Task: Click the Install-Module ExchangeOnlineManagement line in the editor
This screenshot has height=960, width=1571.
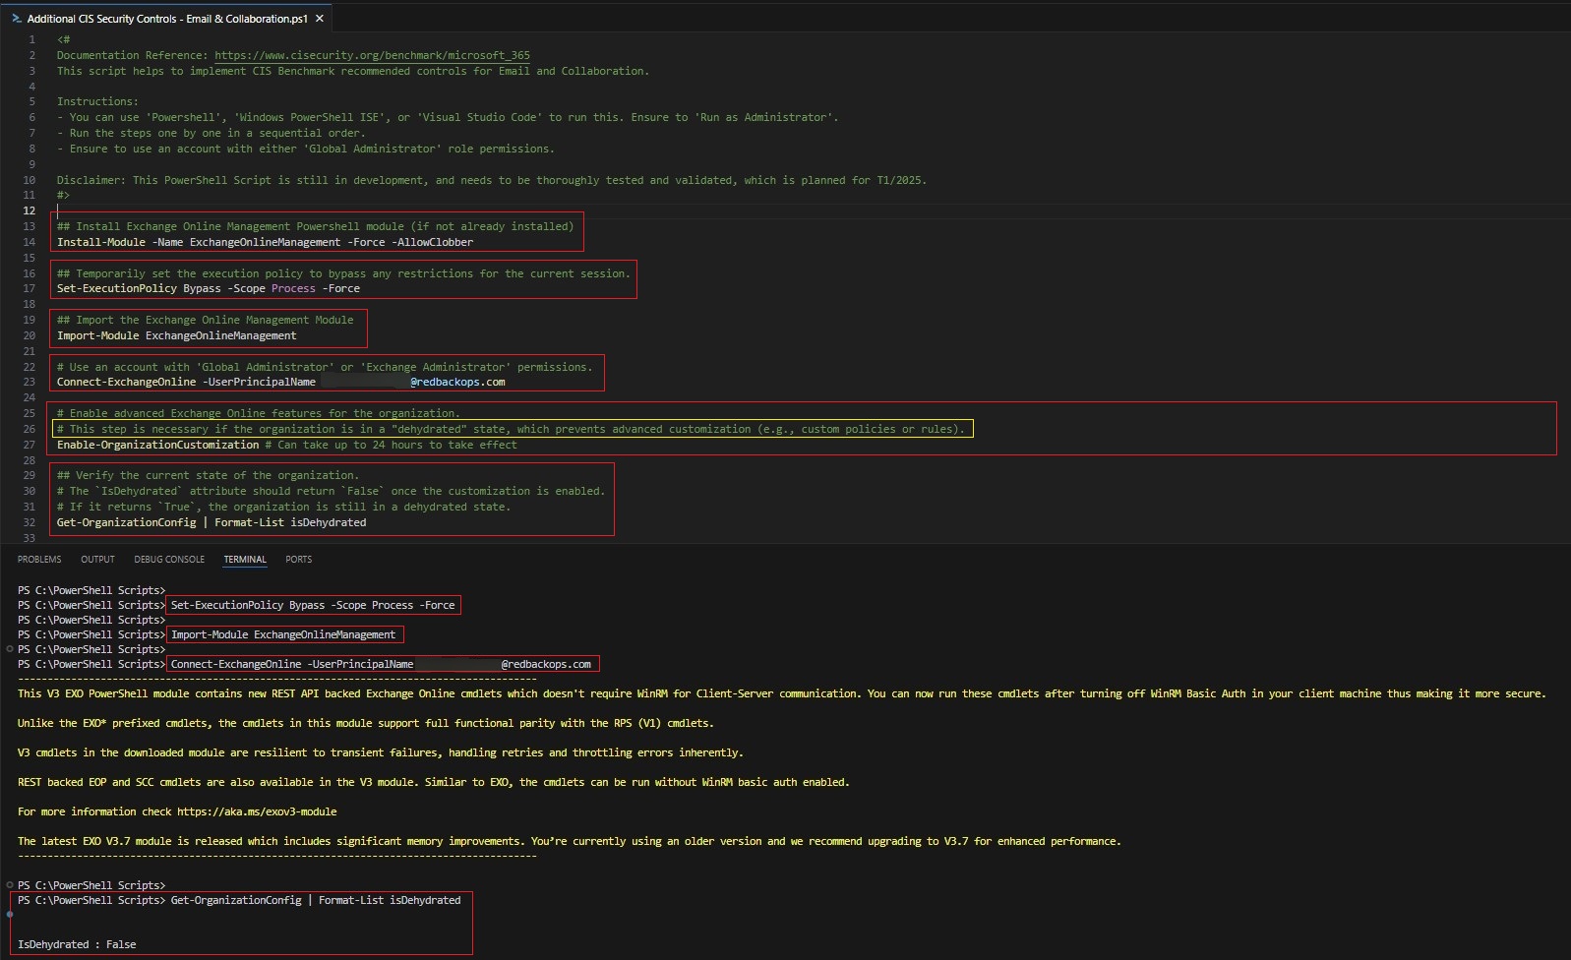Action: 265,242
